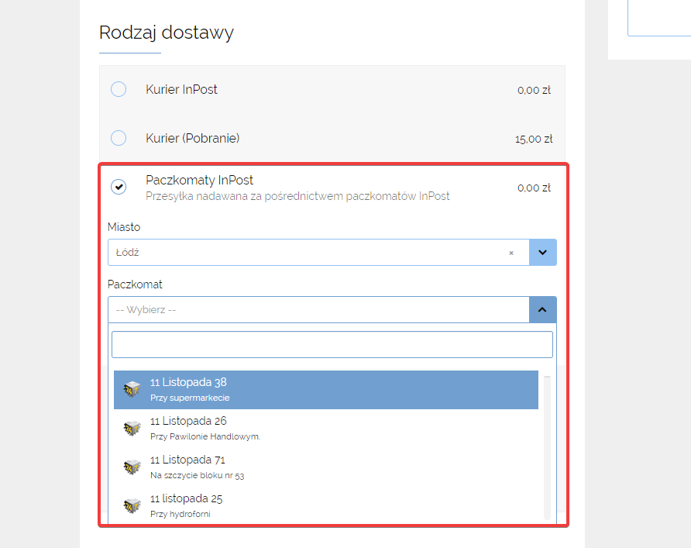Click the Miasto field showing Łódź

pos(318,253)
